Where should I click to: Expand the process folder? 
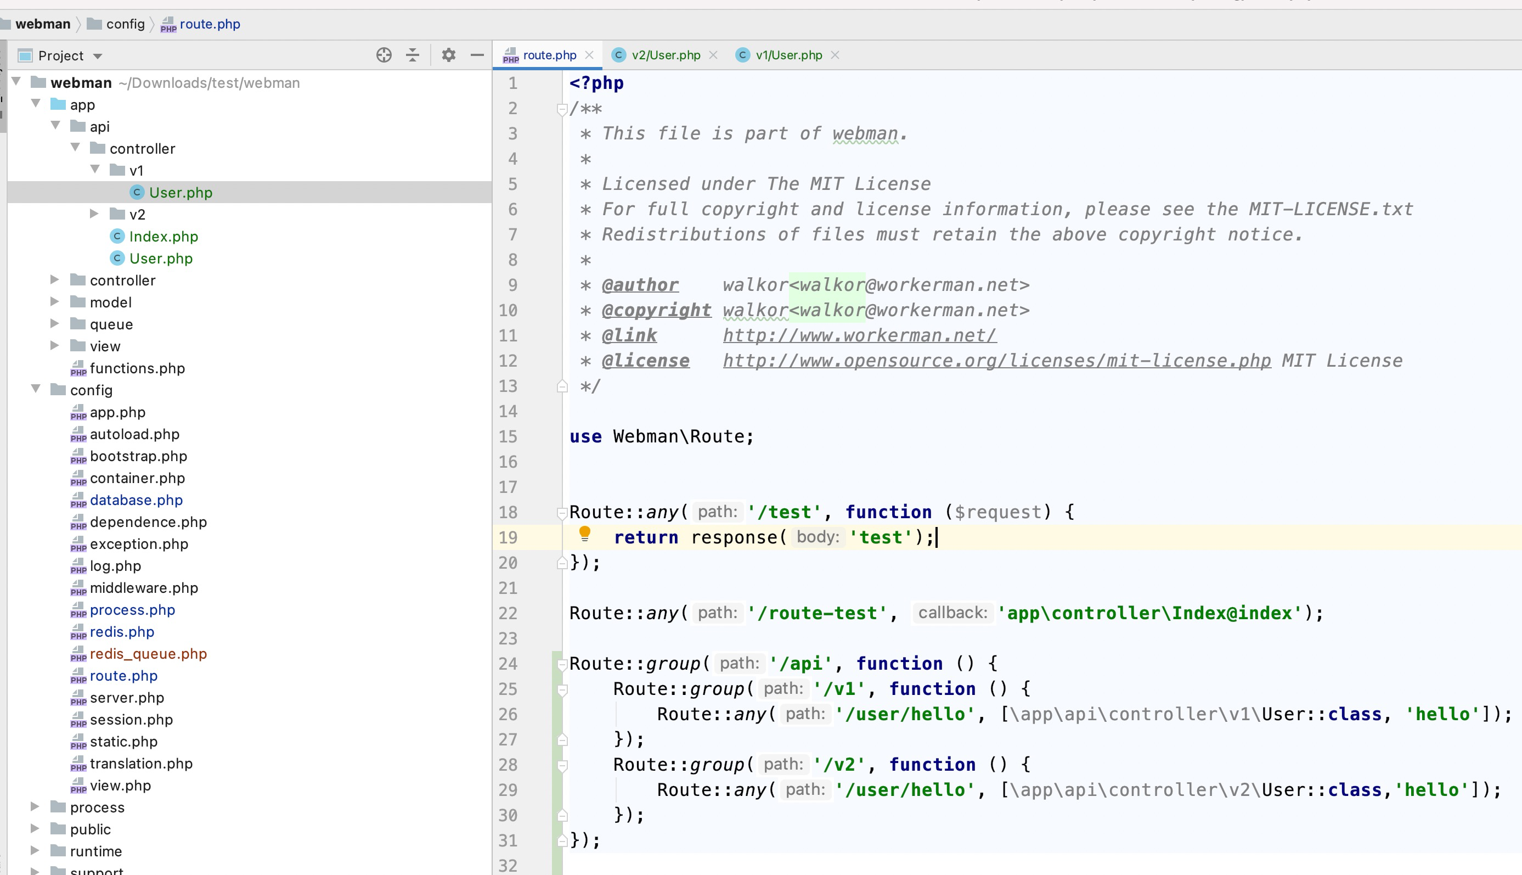35,807
